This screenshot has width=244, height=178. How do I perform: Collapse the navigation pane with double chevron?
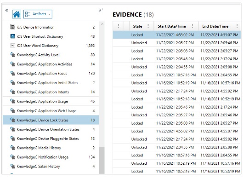6,11
